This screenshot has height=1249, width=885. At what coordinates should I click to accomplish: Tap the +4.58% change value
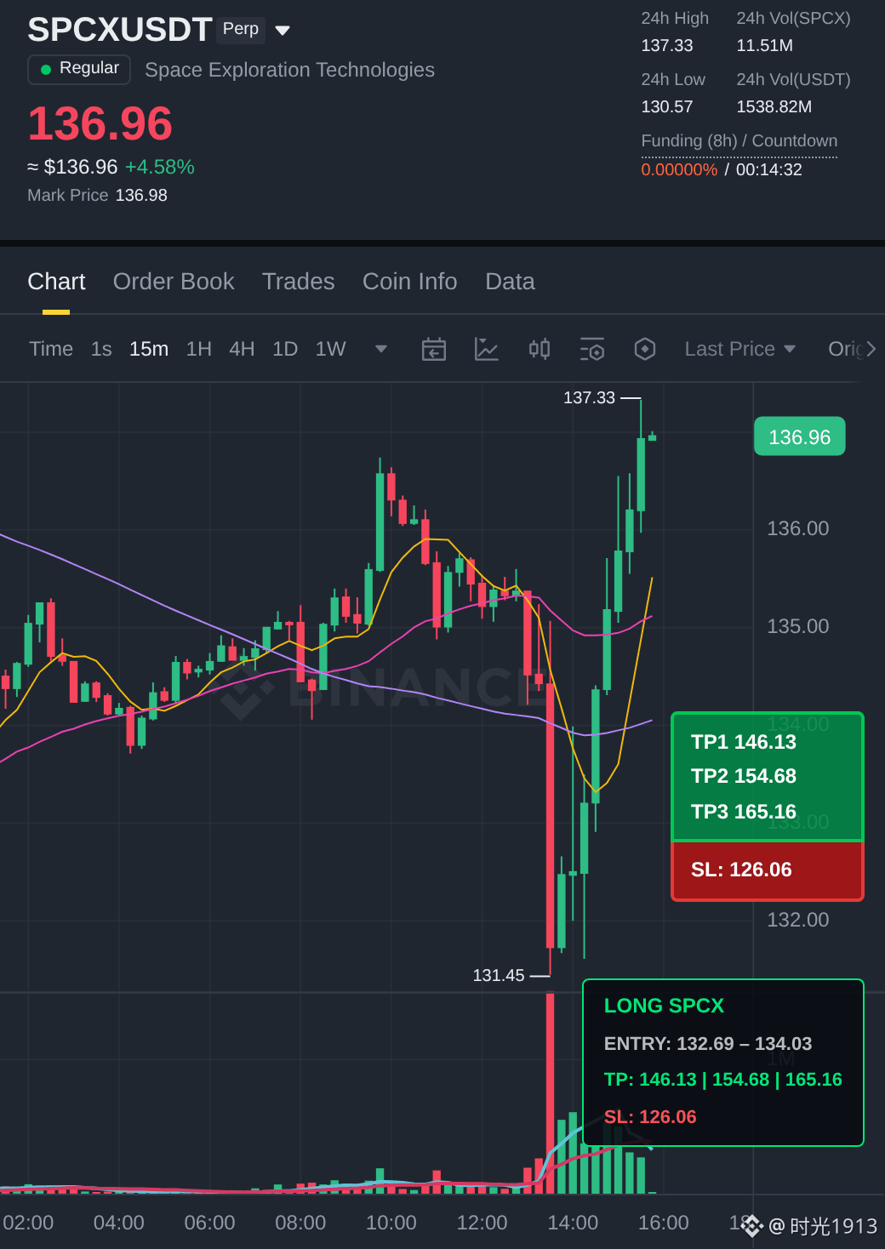coord(160,167)
